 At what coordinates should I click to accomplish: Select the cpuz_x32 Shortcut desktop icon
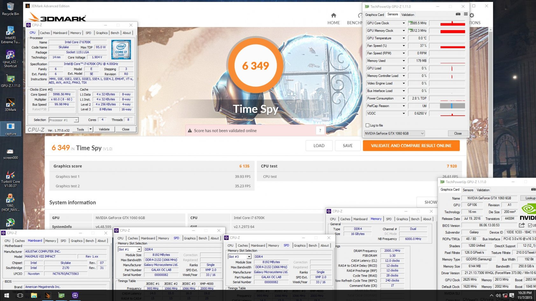coord(11,59)
